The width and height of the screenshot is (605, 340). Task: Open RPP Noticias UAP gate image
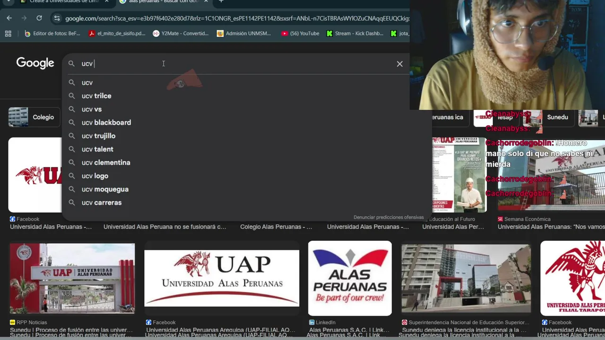(x=72, y=279)
